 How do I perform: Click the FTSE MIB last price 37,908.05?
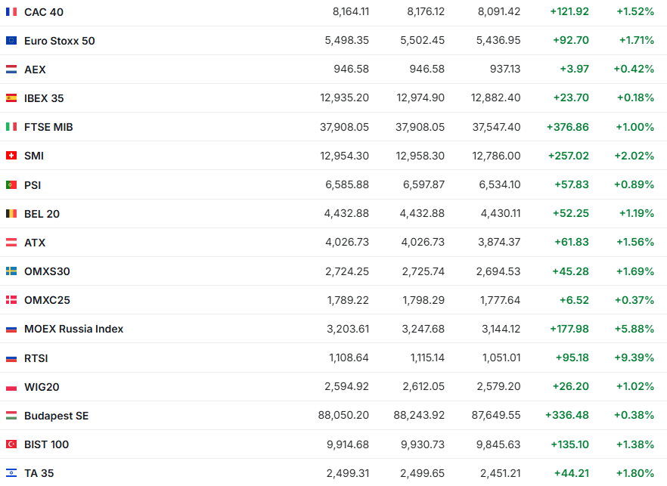pos(345,127)
